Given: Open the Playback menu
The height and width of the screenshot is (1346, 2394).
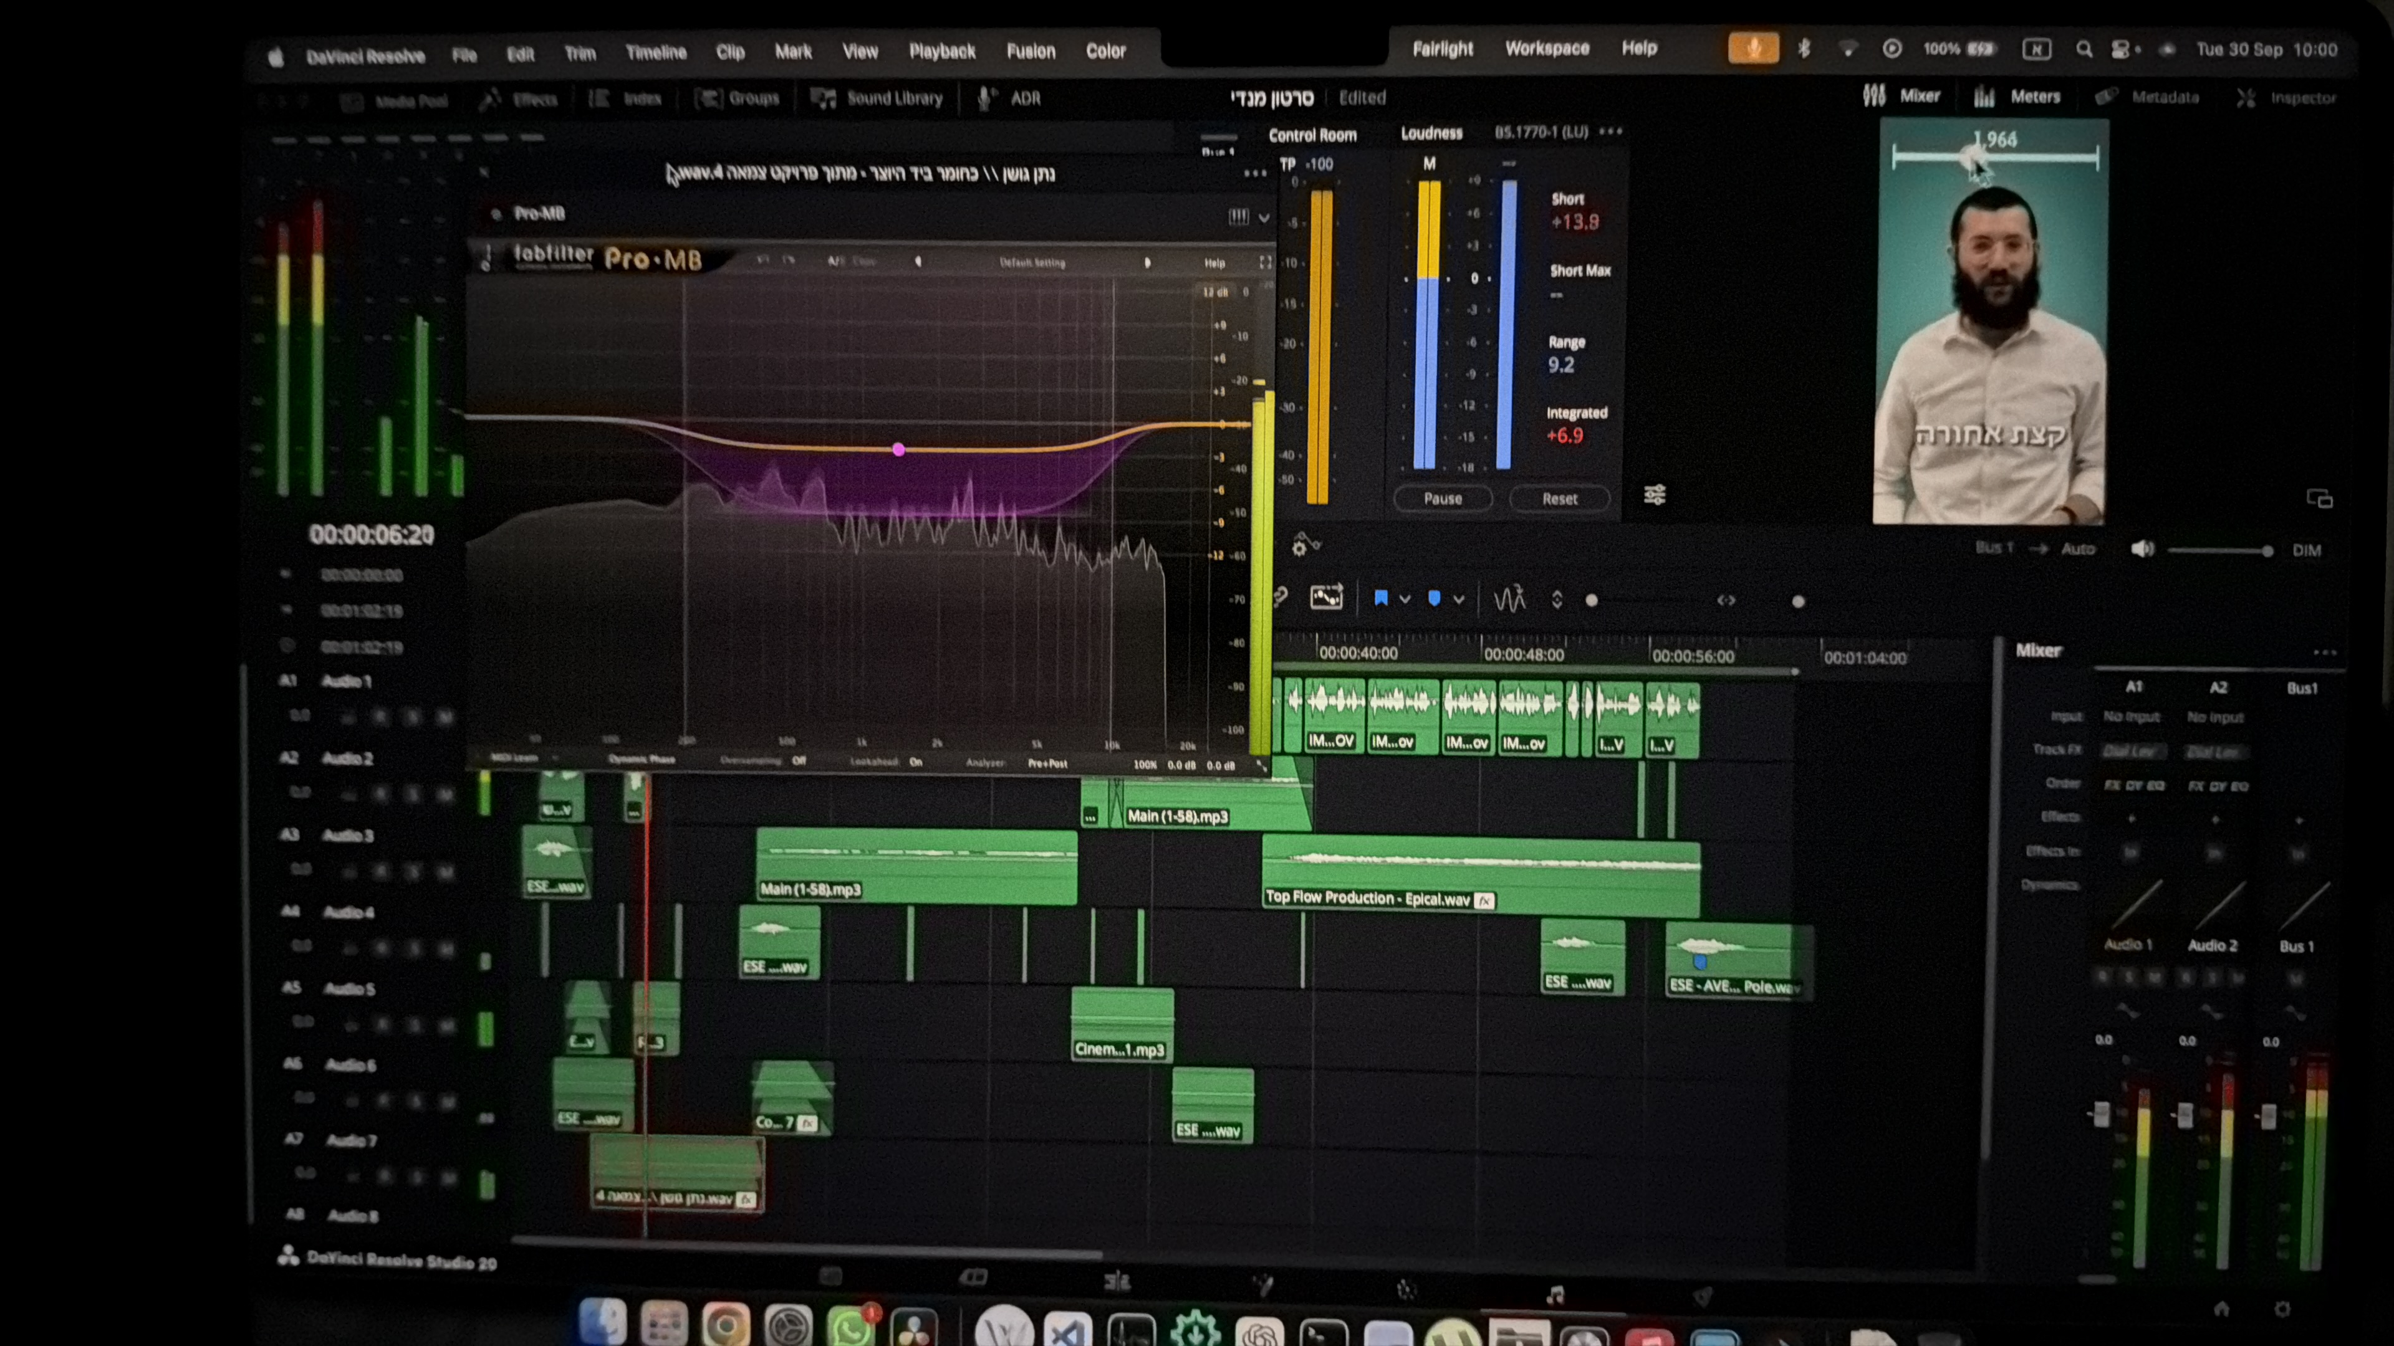Looking at the screenshot, I should pyautogui.click(x=941, y=51).
